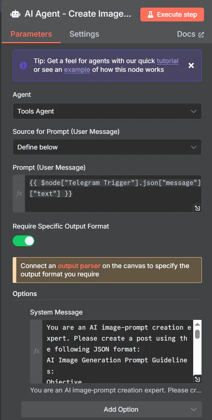The height and width of the screenshot is (420, 212).
Task: Select the Parameters tab
Action: [x=31, y=34]
